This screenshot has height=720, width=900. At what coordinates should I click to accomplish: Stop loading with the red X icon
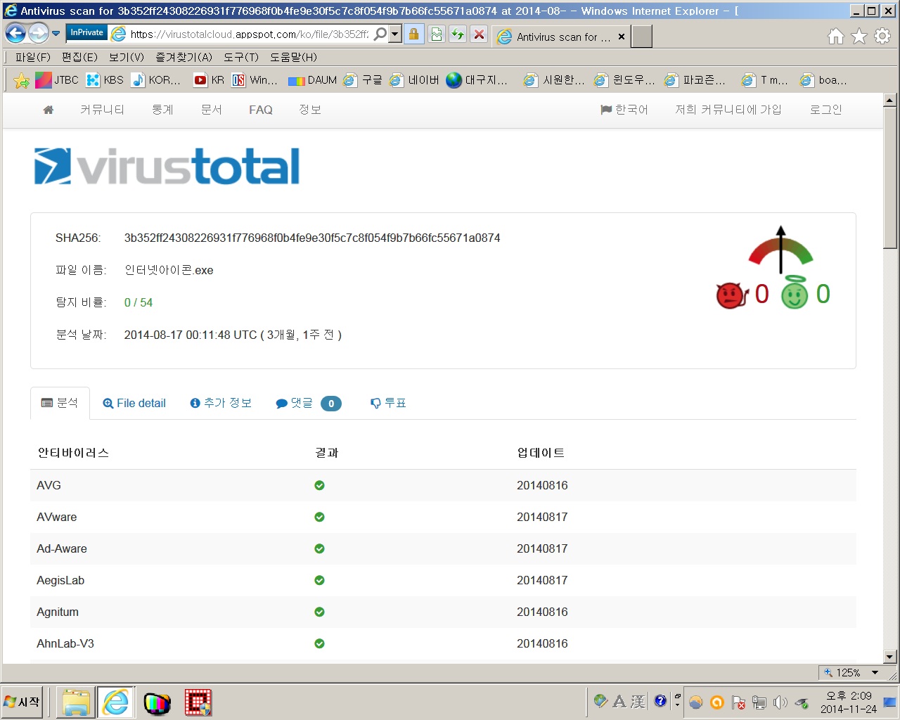(479, 34)
